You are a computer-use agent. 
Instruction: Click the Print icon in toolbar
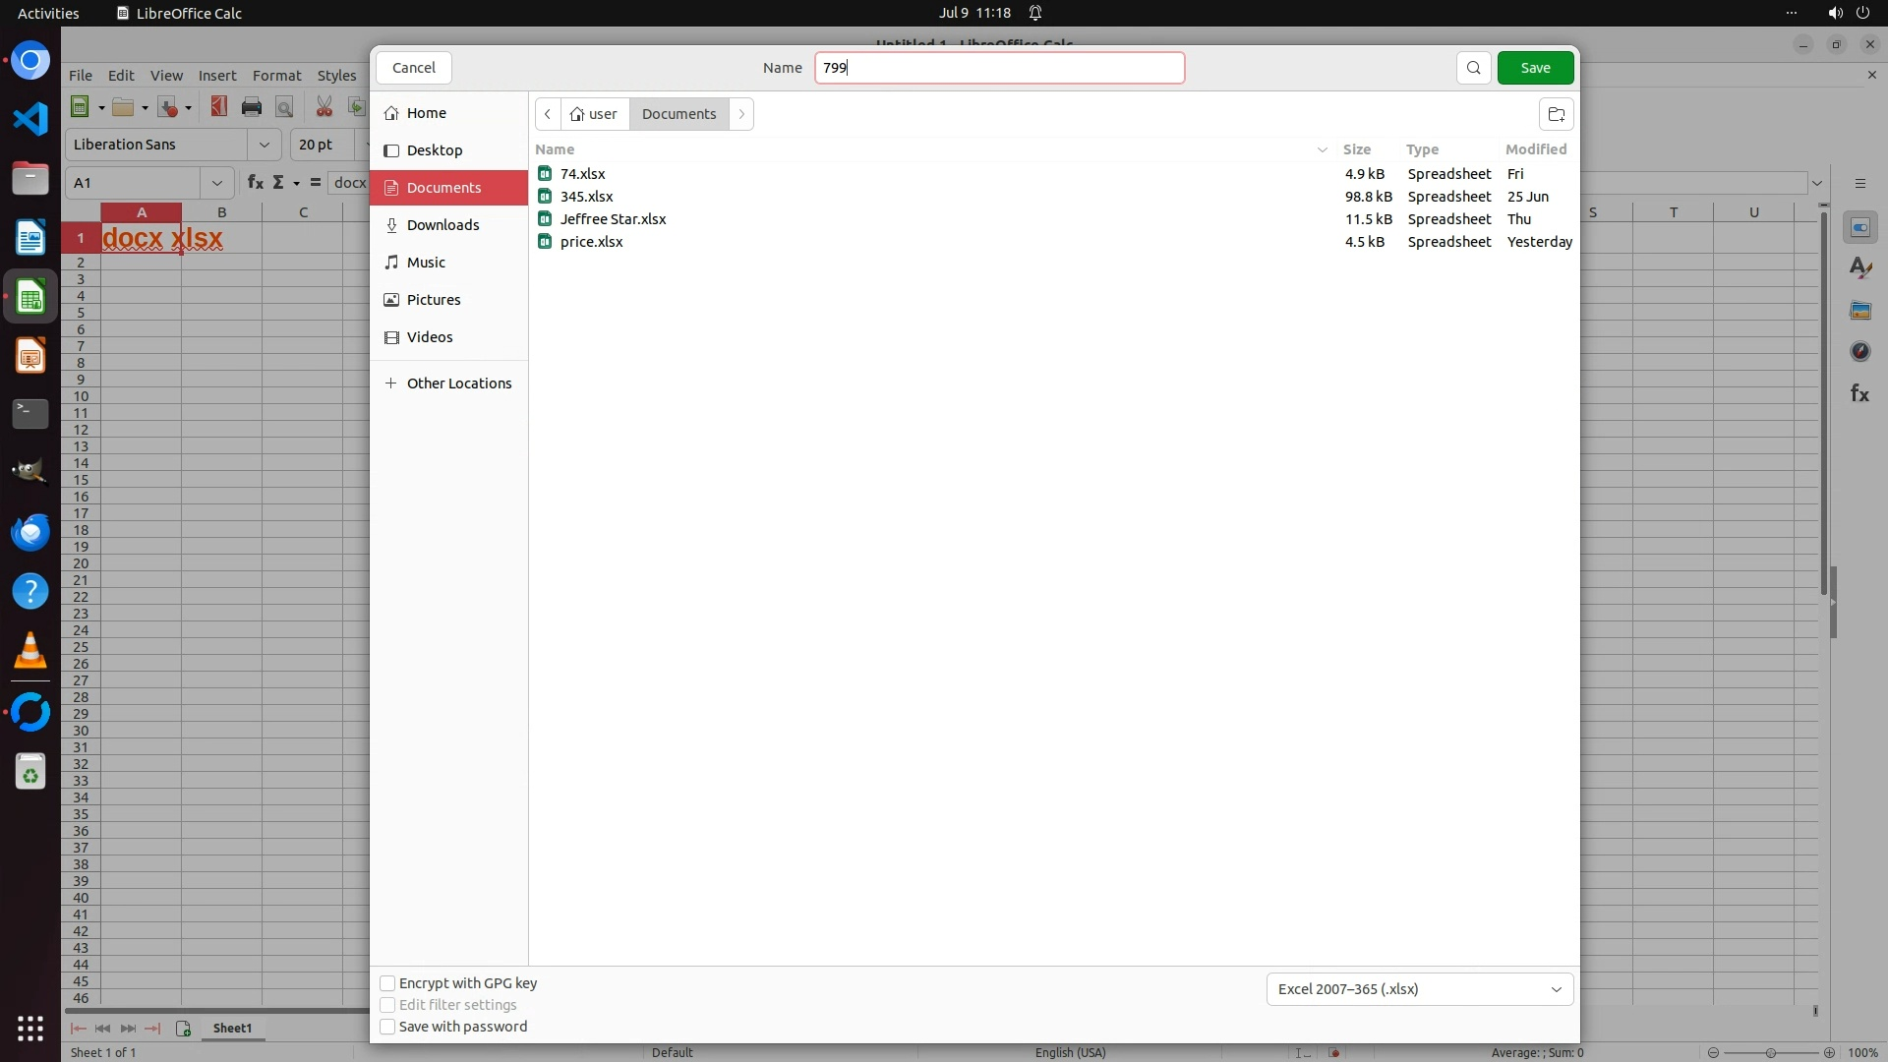point(252,107)
